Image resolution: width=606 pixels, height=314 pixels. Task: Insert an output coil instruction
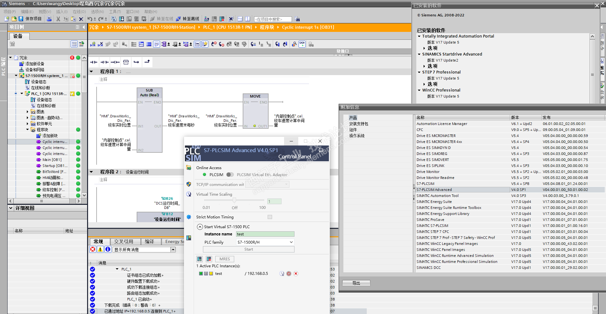(x=115, y=62)
